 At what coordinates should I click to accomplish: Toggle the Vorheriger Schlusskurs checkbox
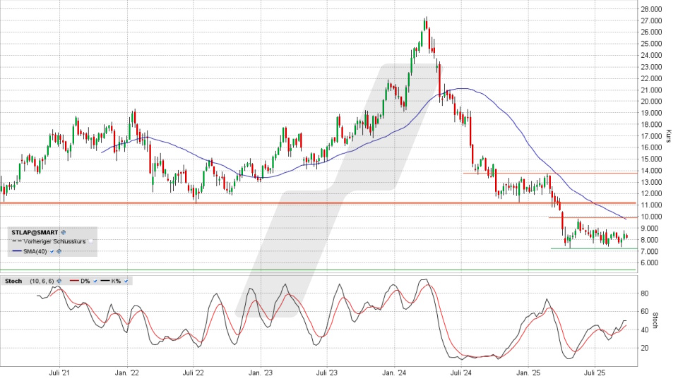90,241
